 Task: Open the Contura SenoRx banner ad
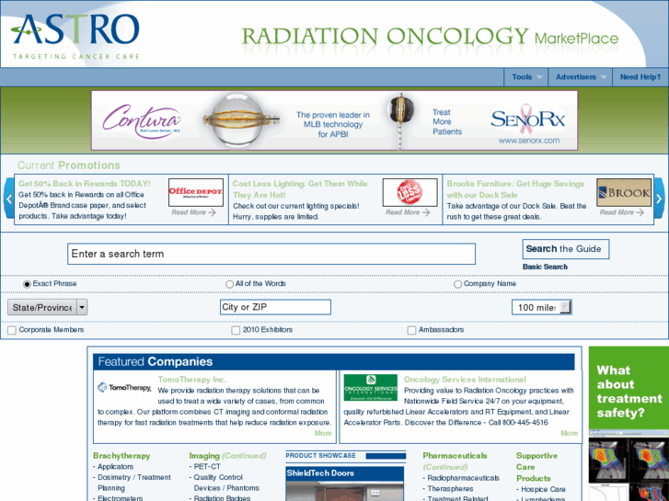point(335,120)
